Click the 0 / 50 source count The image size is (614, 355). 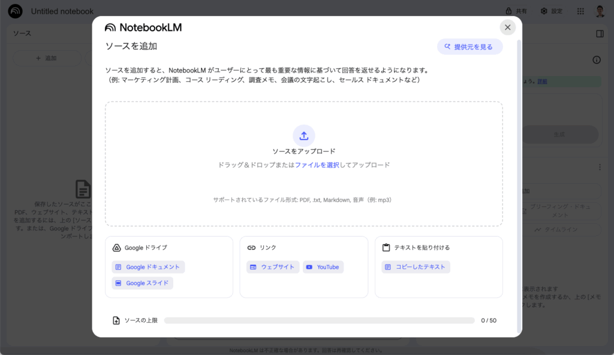pos(489,321)
